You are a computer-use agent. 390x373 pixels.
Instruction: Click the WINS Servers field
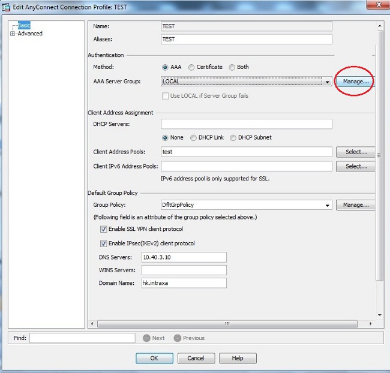coord(184,270)
